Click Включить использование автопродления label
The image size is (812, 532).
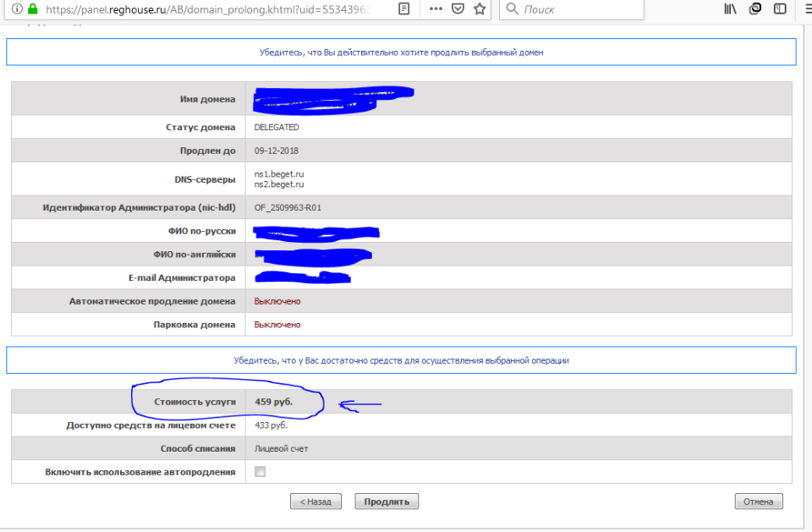(x=140, y=472)
